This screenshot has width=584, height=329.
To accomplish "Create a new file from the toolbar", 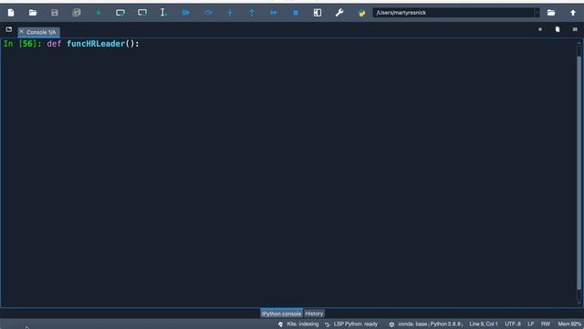I will tap(11, 13).
